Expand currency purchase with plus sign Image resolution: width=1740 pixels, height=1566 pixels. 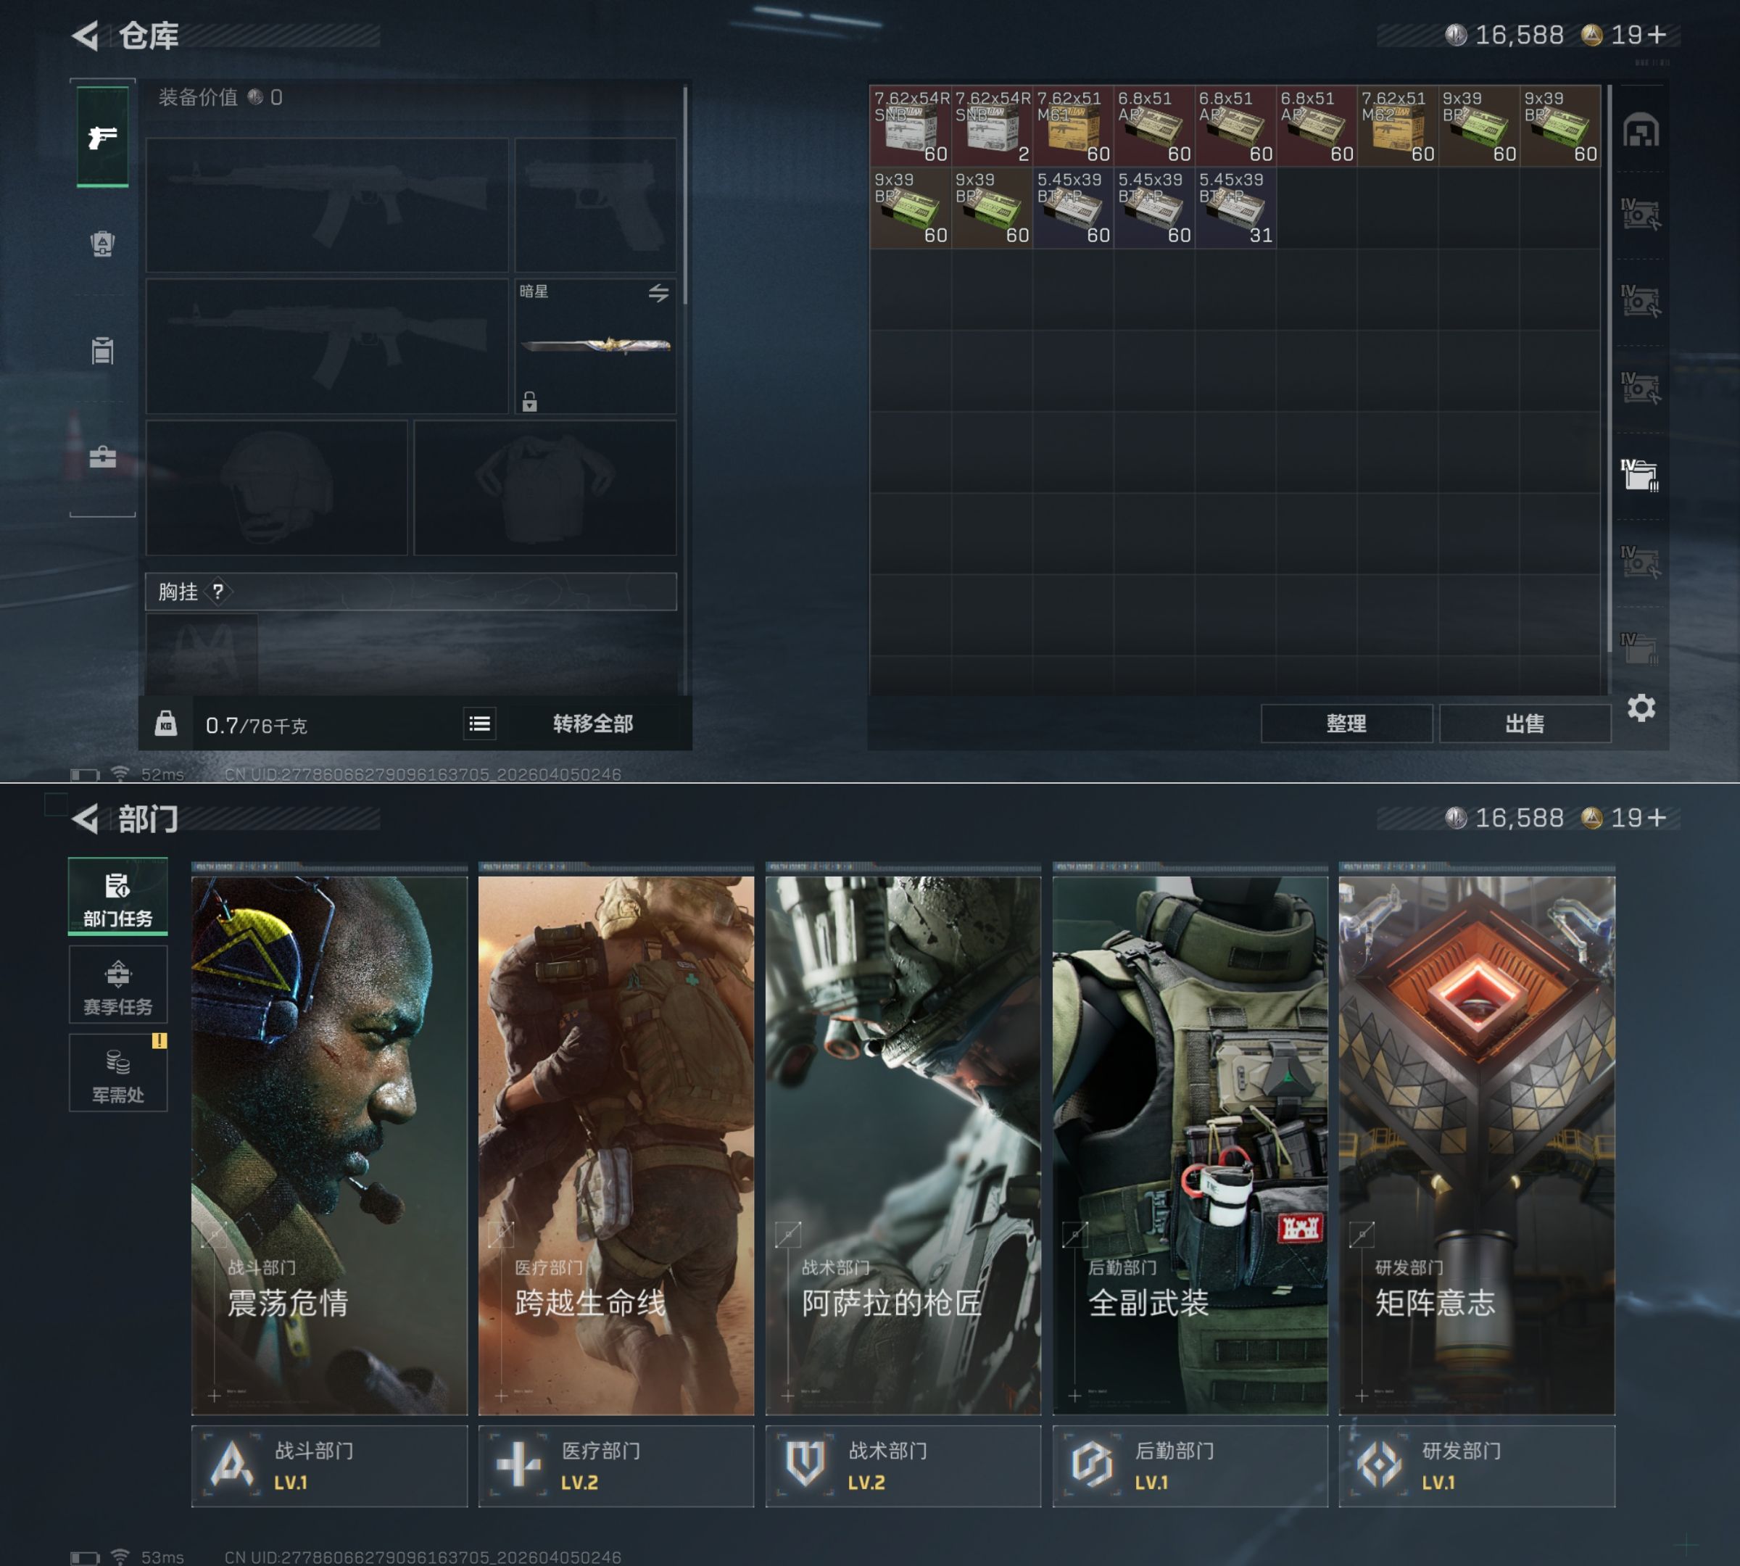1657,34
